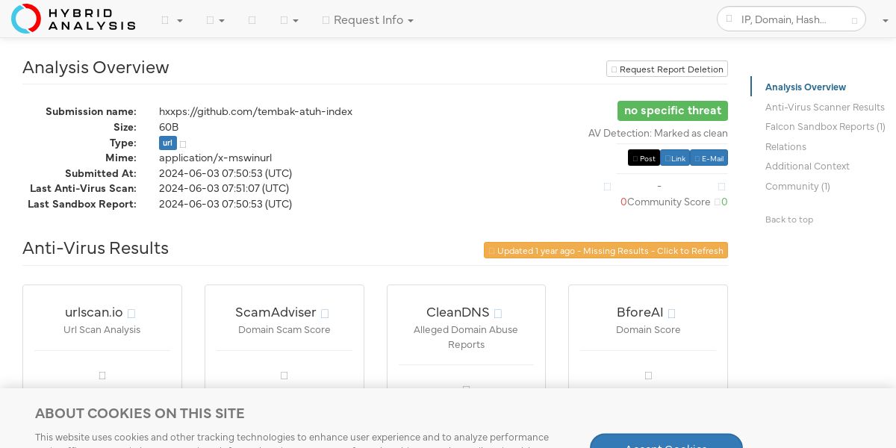The image size is (896, 448).
Task: Click the Community Score label
Action: tap(668, 202)
